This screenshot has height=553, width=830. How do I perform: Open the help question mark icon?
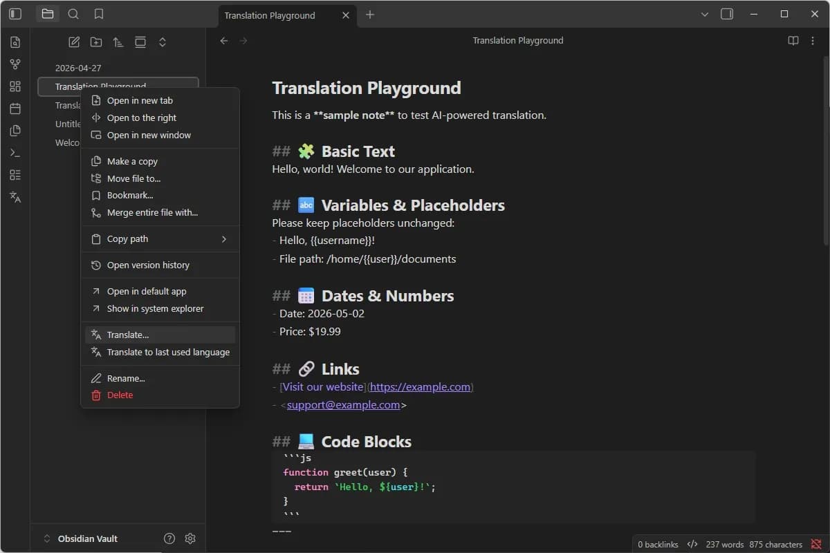(169, 538)
